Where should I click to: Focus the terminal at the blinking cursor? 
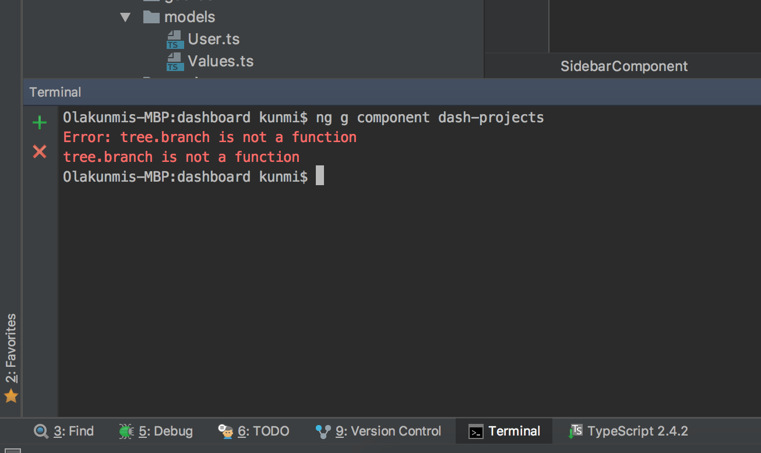pyautogui.click(x=319, y=176)
